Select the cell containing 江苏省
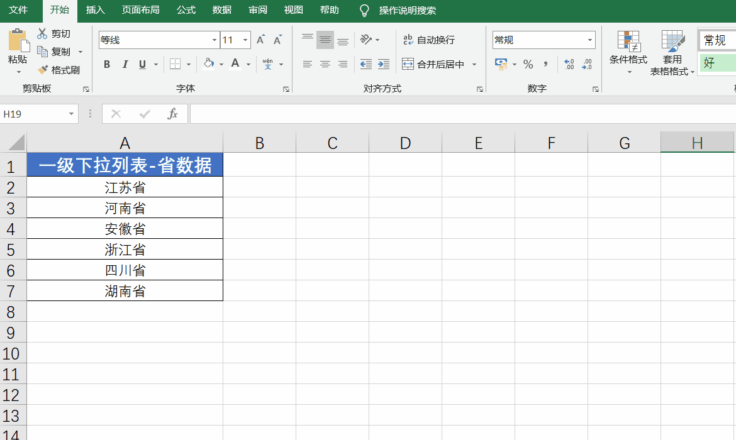 pyautogui.click(x=125, y=186)
